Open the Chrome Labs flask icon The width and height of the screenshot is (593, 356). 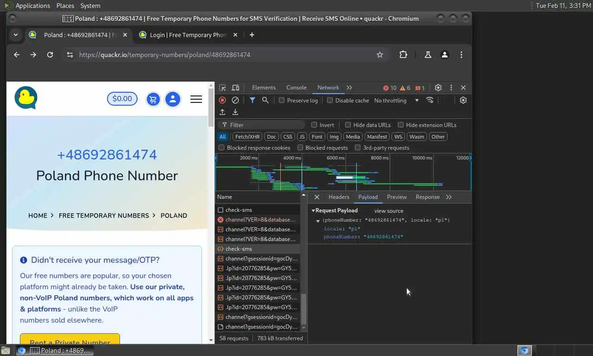[428, 55]
